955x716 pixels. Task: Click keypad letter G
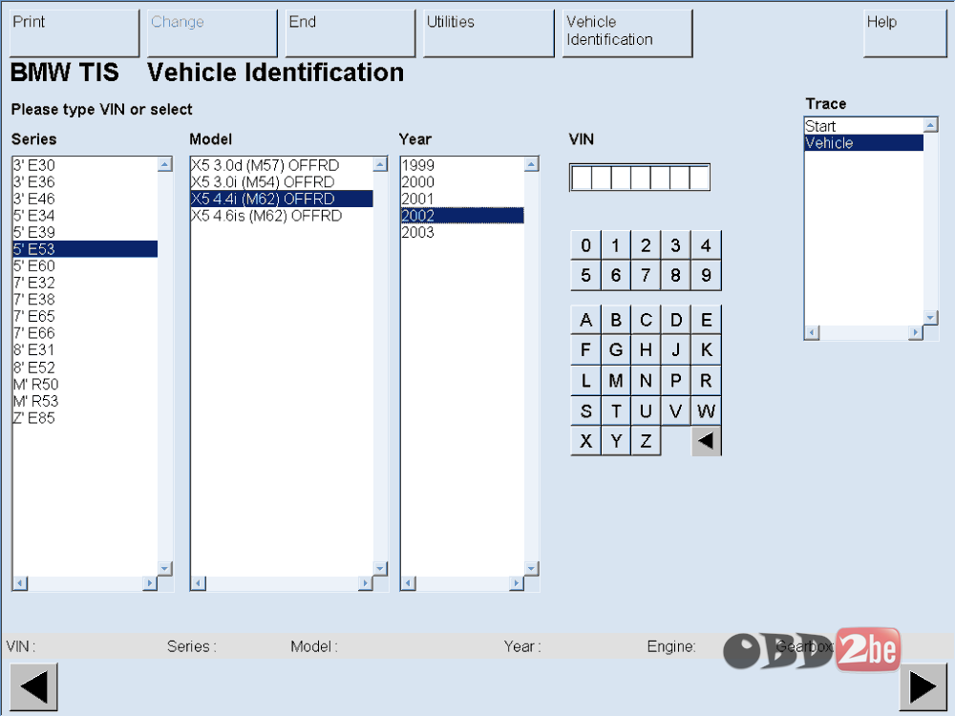pyautogui.click(x=616, y=350)
